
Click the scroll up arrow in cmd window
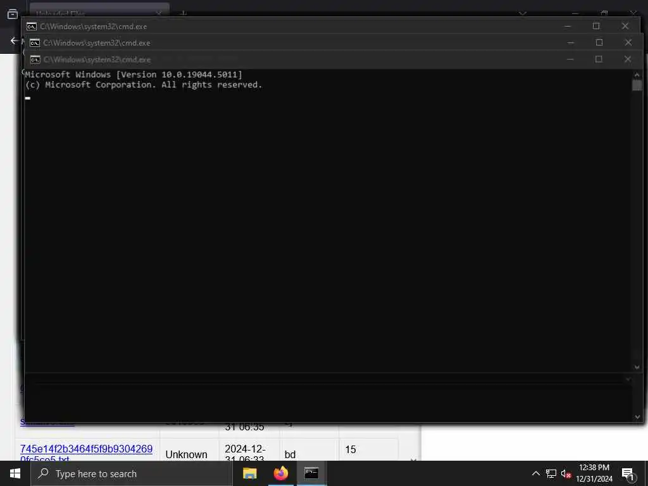[637, 75]
